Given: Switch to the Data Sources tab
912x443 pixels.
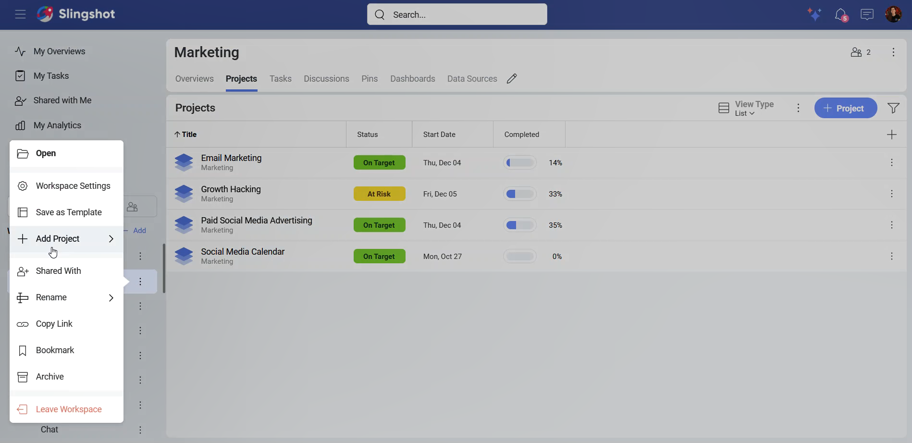Looking at the screenshot, I should click(472, 79).
